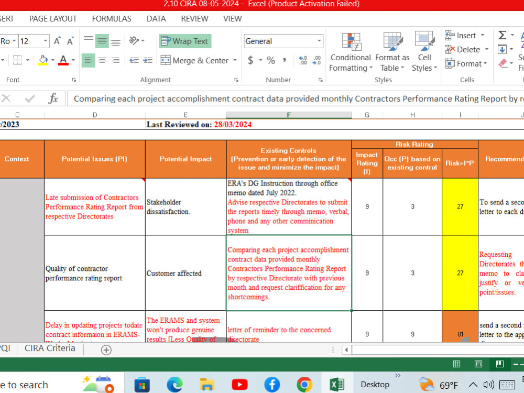Decrease font size with the smaller A icon

(70, 41)
